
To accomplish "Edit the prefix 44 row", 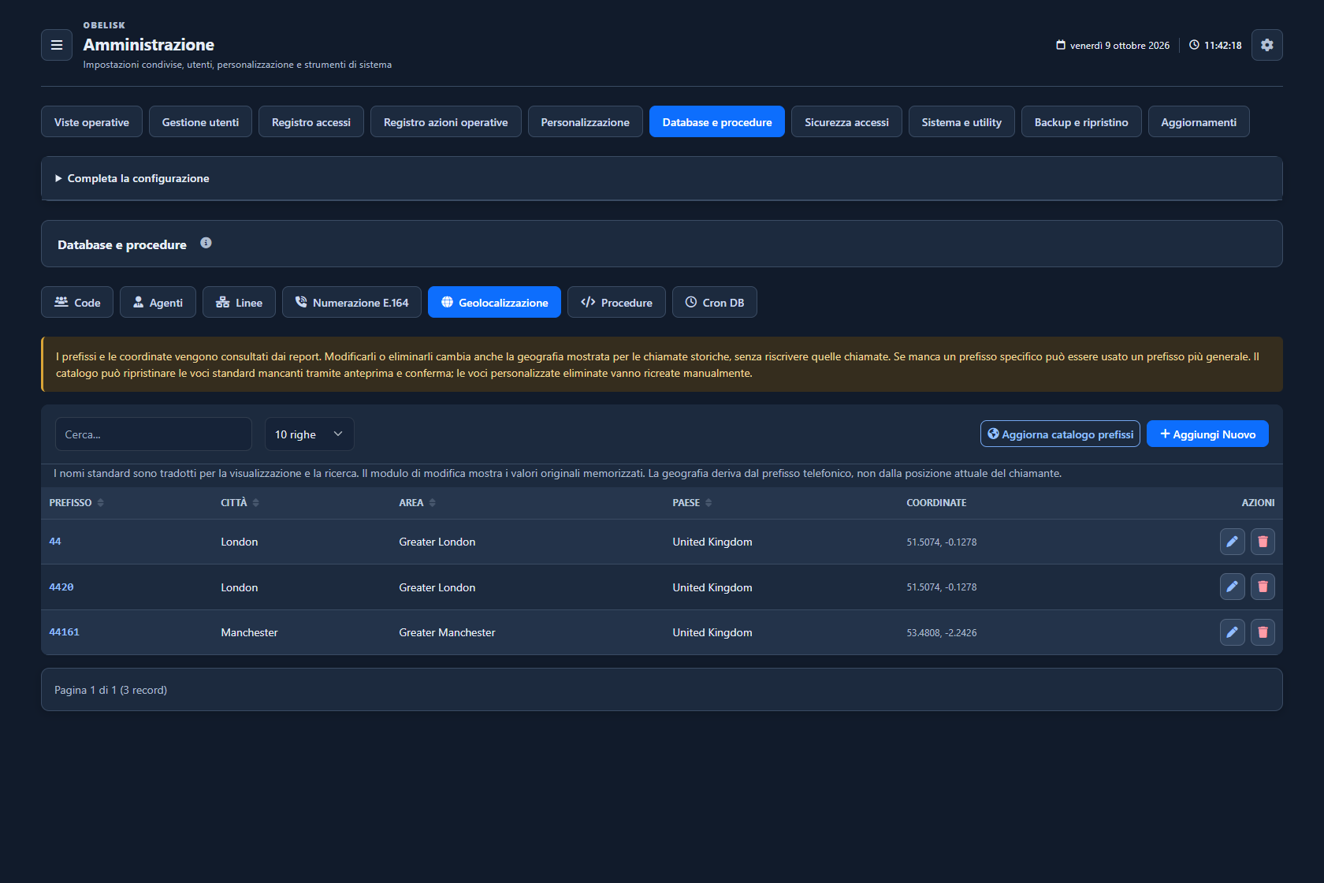I will tap(1233, 542).
